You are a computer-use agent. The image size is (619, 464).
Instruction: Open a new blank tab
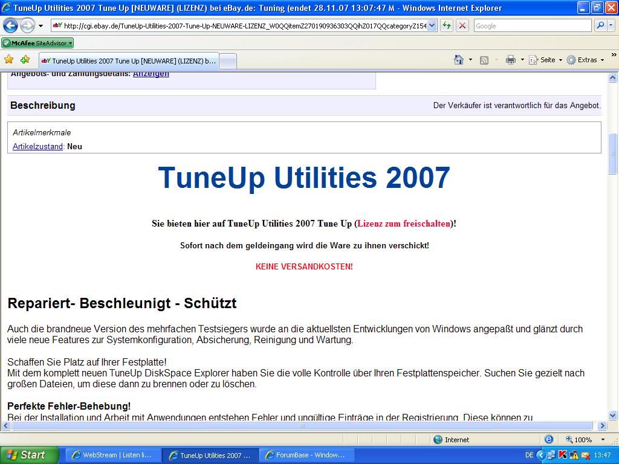pyautogui.click(x=228, y=62)
